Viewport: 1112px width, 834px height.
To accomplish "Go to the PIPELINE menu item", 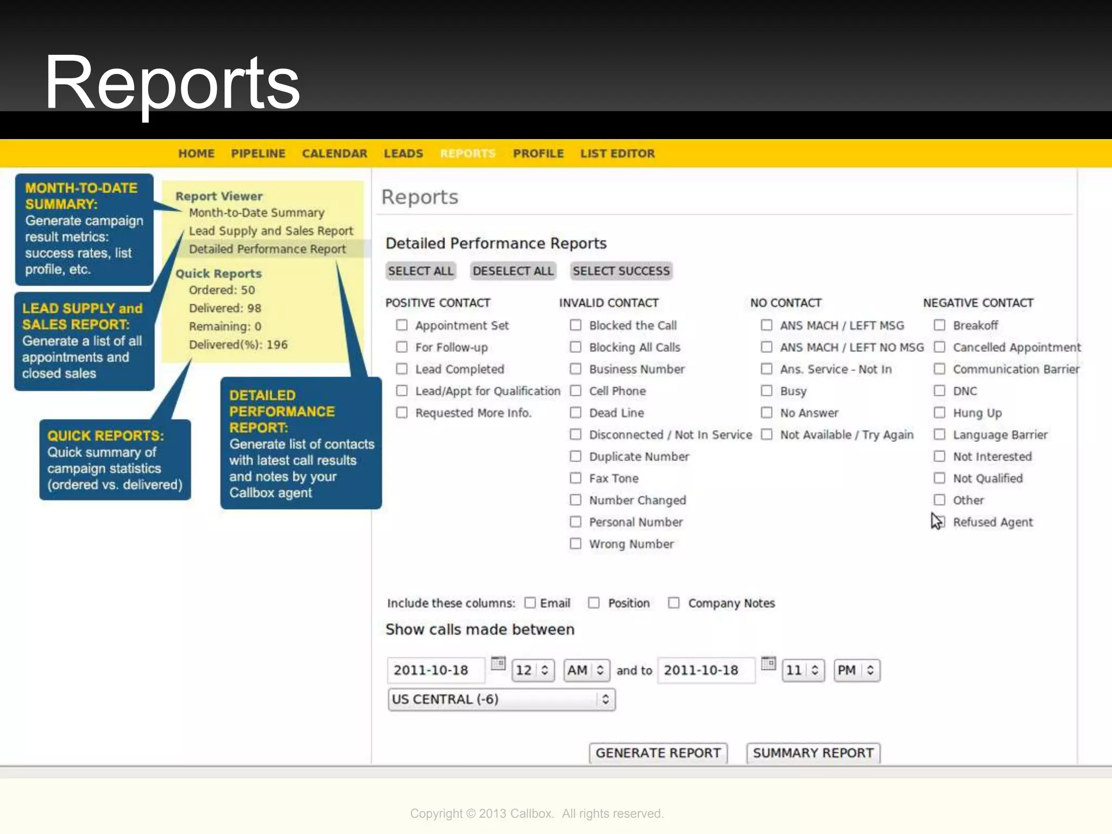I will (258, 154).
